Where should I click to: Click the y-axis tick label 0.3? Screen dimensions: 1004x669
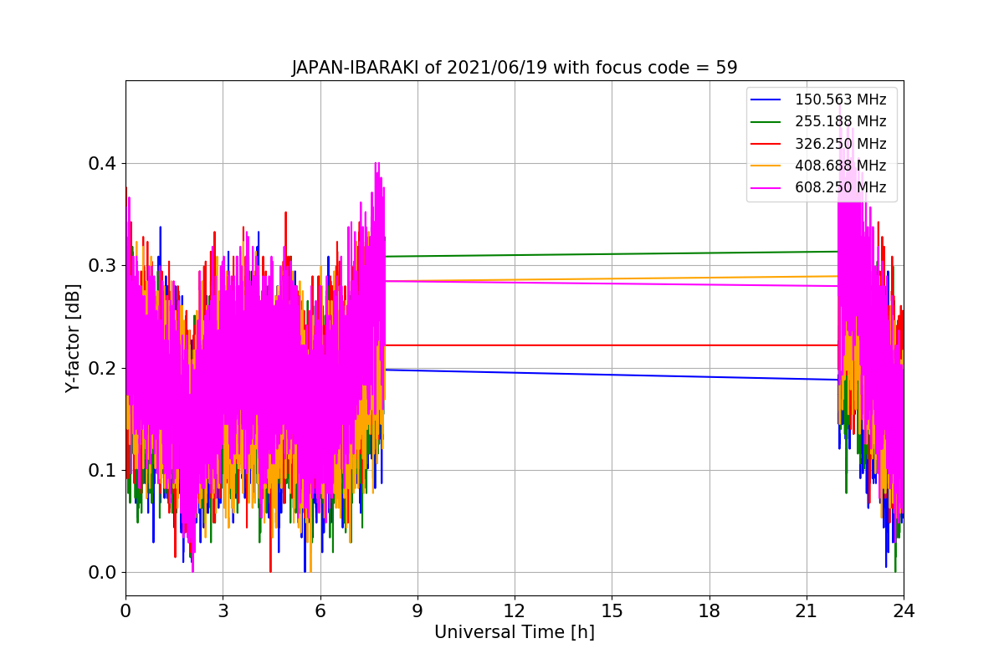[x=102, y=266]
